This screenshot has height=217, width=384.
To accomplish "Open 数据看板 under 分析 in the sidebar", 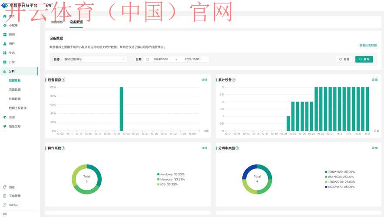I will pos(15,80).
